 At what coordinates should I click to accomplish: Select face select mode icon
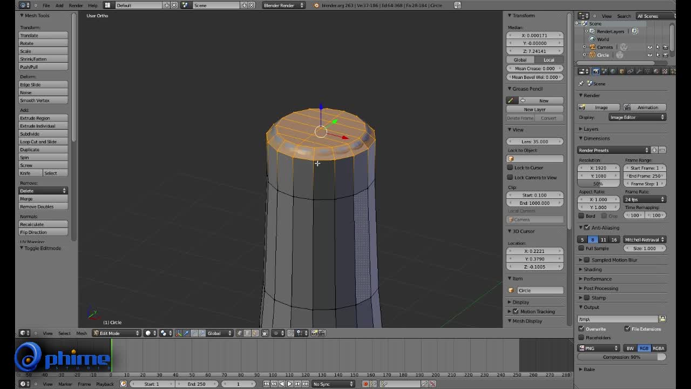tap(255, 333)
